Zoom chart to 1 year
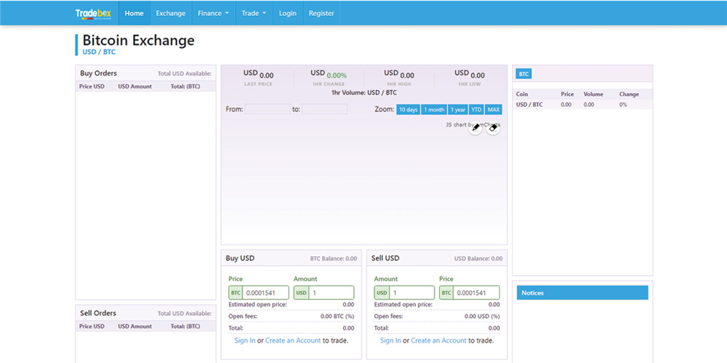The height and width of the screenshot is (363, 727). (x=458, y=110)
